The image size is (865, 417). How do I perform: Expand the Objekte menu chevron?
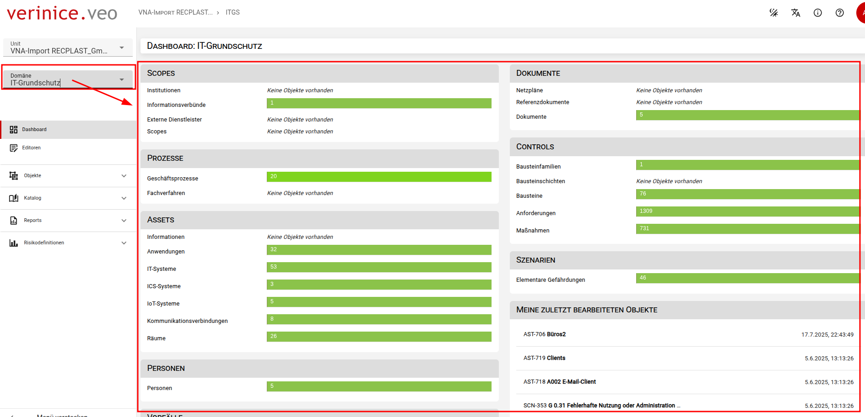(124, 176)
